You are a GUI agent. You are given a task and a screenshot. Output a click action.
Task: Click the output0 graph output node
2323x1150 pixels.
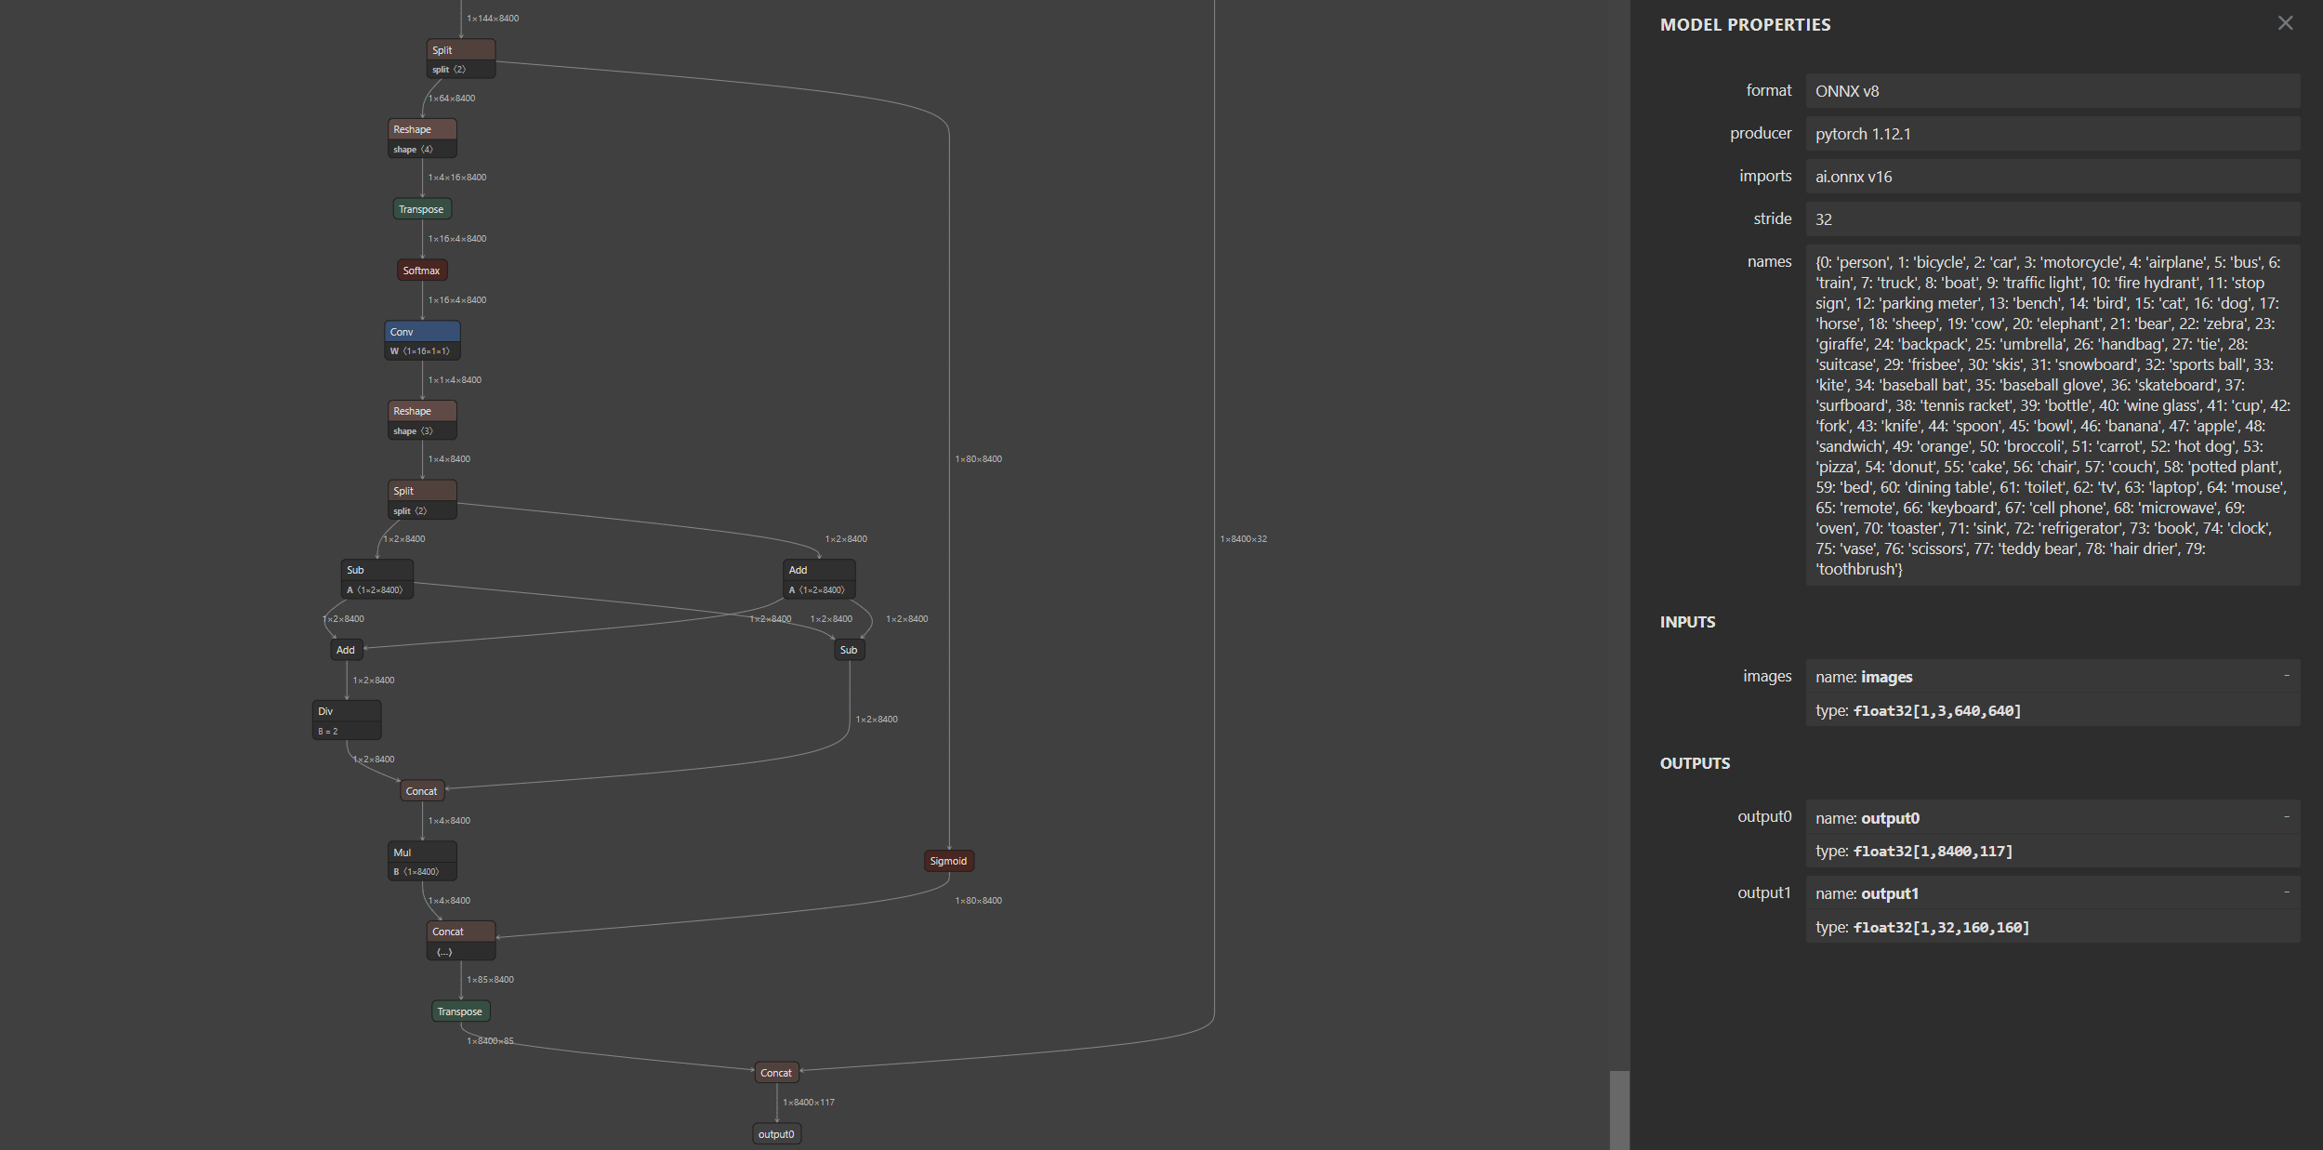coord(776,1134)
